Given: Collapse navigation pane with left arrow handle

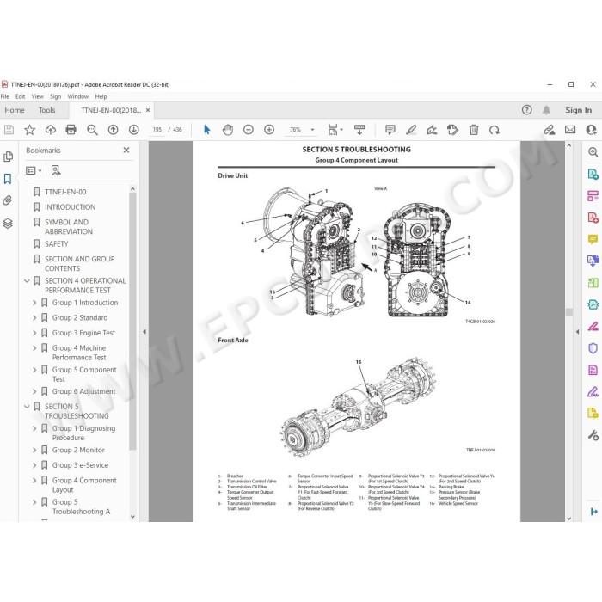Looking at the screenshot, I should [x=144, y=332].
